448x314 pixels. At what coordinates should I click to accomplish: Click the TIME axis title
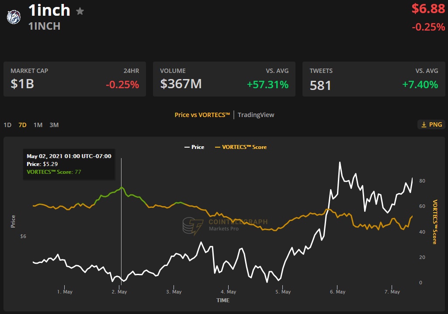tap(223, 300)
